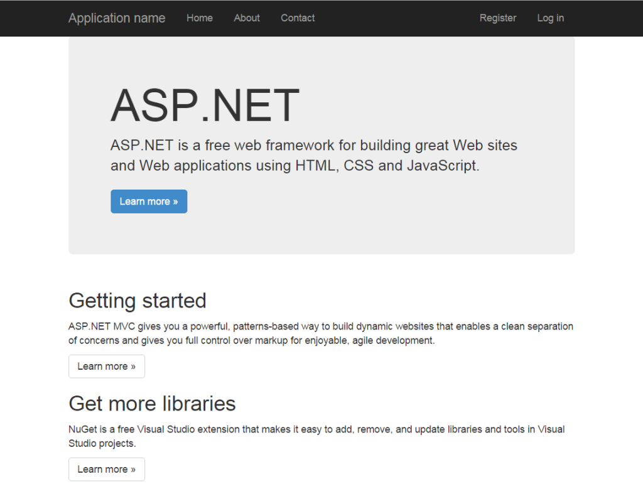Click Learn more under Getting started
This screenshot has height=489, width=643.
106,366
